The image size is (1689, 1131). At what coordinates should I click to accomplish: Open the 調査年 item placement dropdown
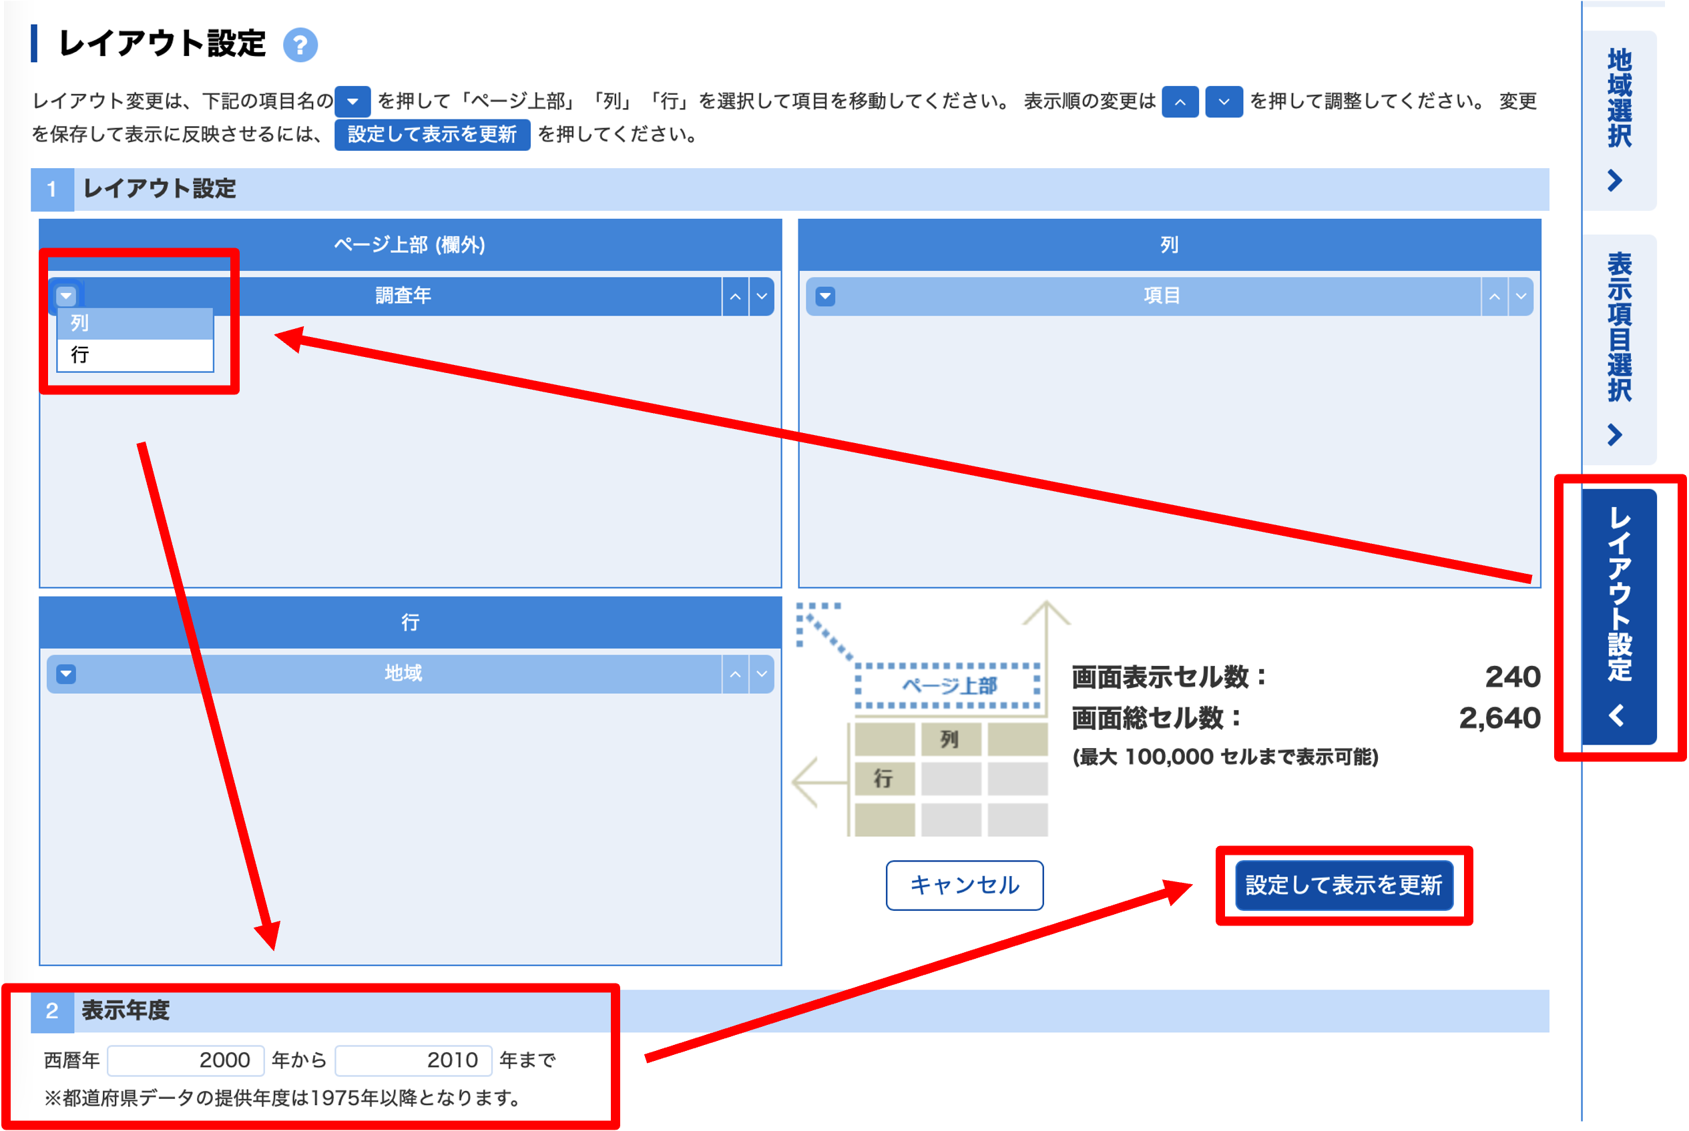pos(65,296)
